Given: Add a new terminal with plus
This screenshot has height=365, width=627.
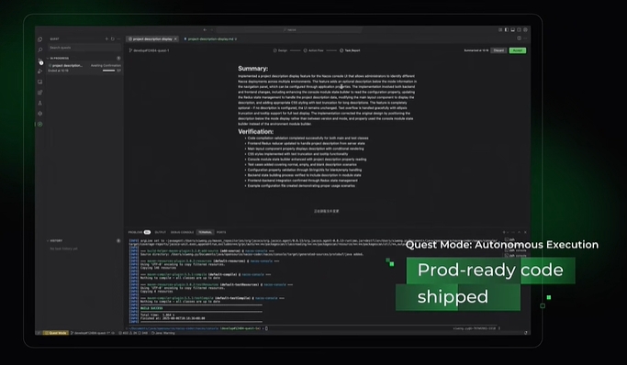Looking at the screenshot, I should point(504,232).
